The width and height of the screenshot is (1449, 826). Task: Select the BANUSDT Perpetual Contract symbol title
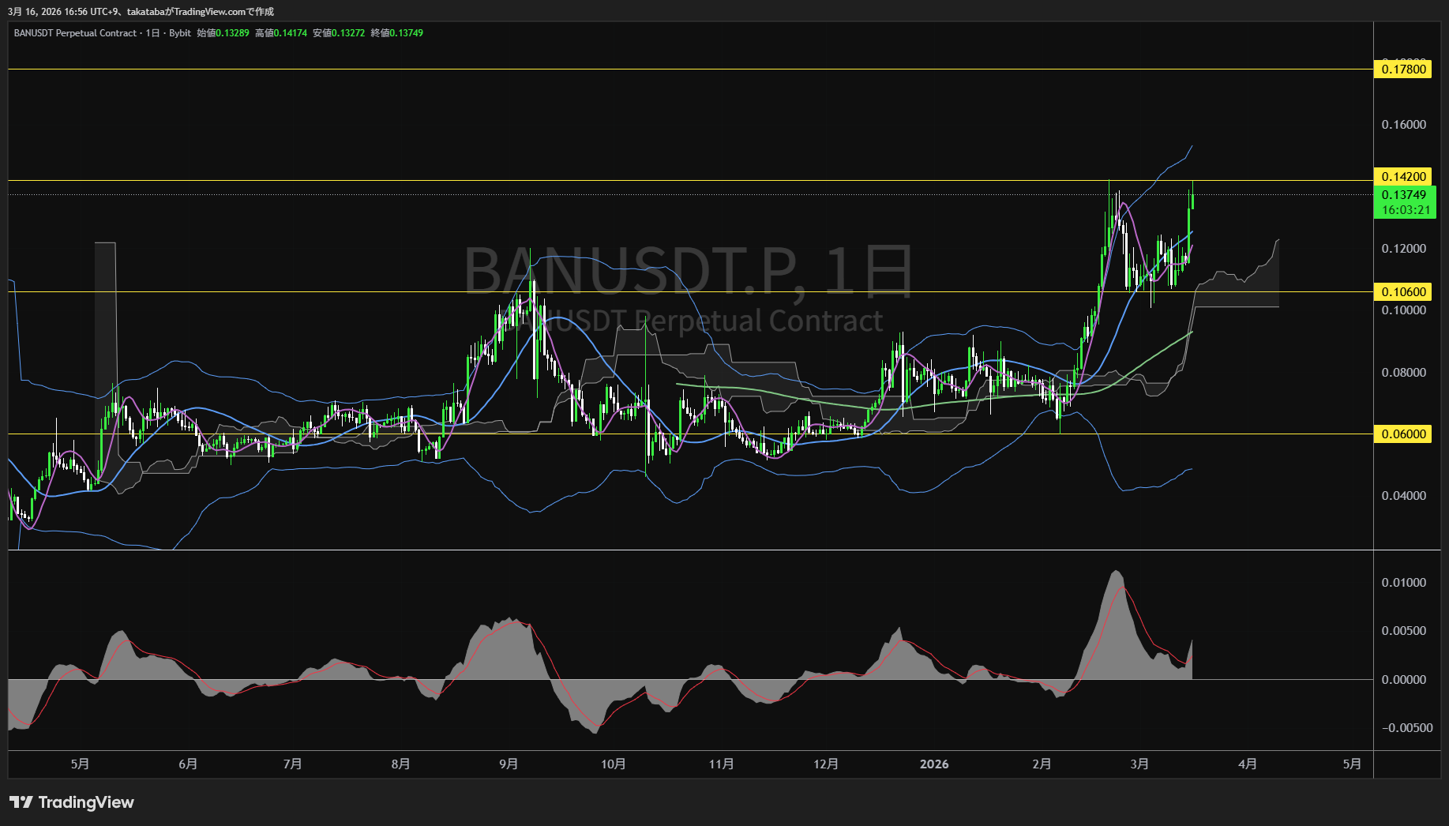point(75,33)
